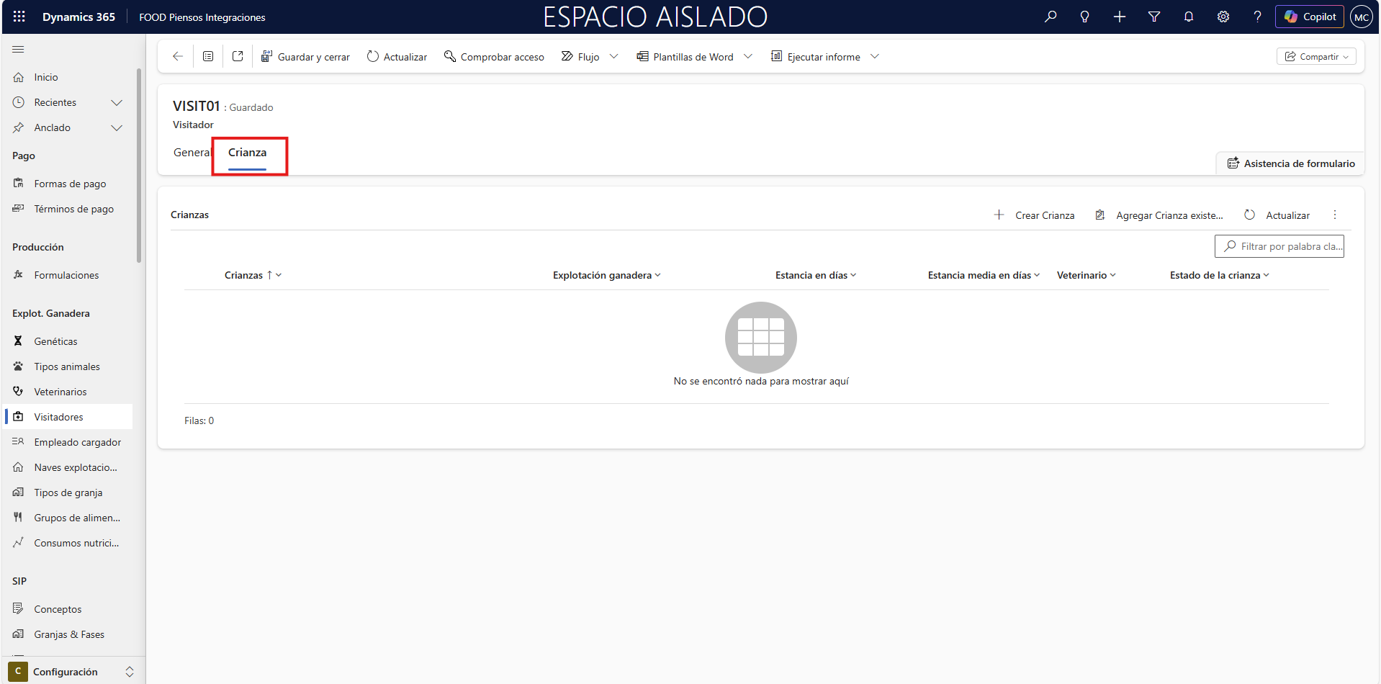This screenshot has height=684, width=1381.
Task: Open the Dynamics 365 app launcher waffle
Action: 19,17
